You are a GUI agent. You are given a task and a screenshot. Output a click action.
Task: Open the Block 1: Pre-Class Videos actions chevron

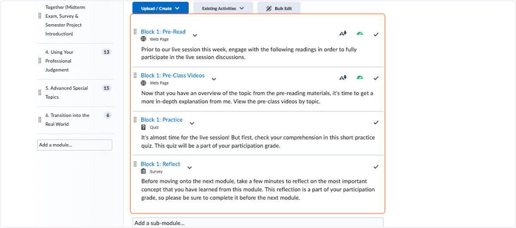pyautogui.click(x=214, y=79)
